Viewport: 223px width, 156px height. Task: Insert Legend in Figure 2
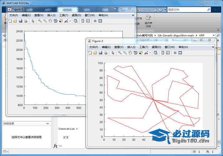coord(168,53)
